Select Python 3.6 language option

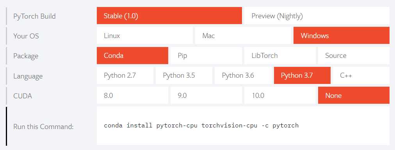pos(243,75)
